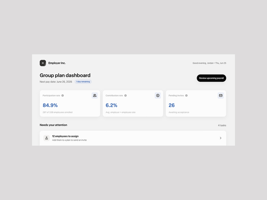Click the Employer Inc. company name
Image resolution: width=267 pixels, height=200 pixels.
pyautogui.click(x=57, y=63)
